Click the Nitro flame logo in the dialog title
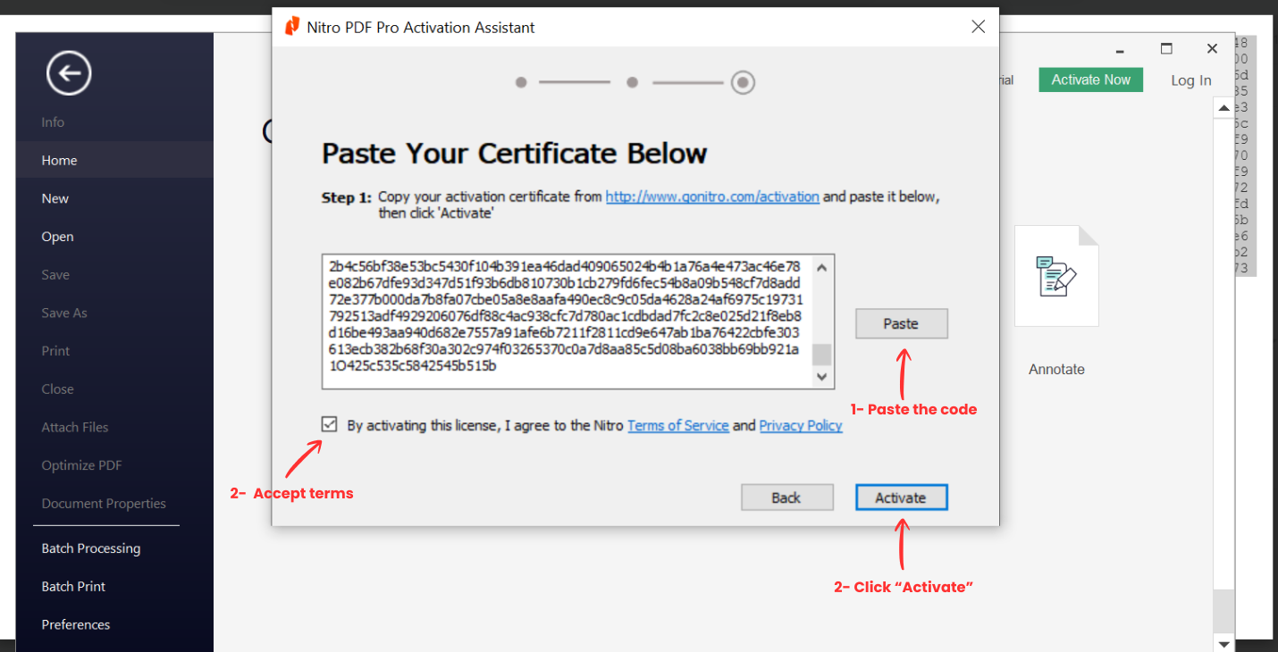This screenshot has width=1278, height=652. click(291, 27)
